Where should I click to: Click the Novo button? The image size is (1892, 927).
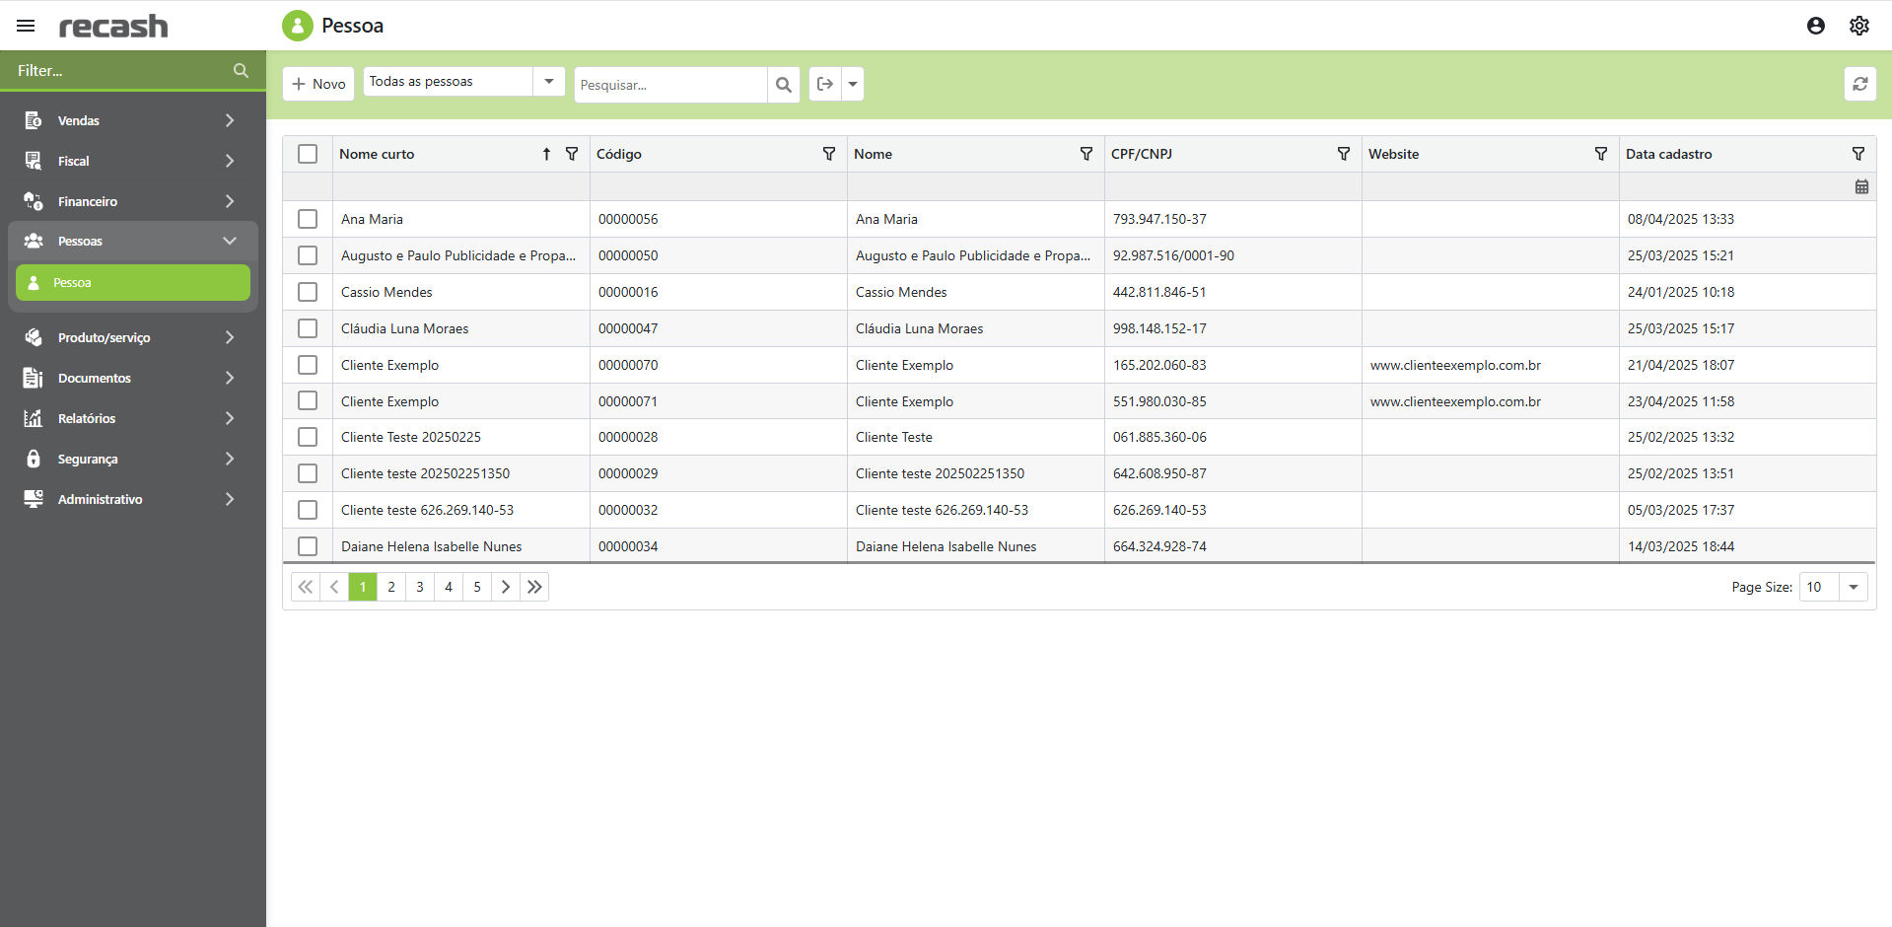[x=318, y=85]
